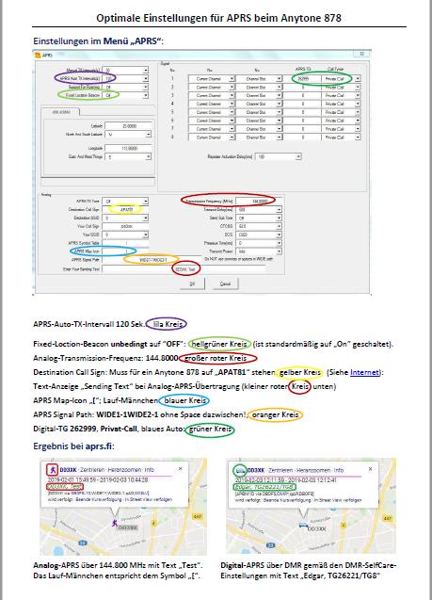Open the Transmit Delay dropdown
The image size is (432, 600).
click(280, 210)
